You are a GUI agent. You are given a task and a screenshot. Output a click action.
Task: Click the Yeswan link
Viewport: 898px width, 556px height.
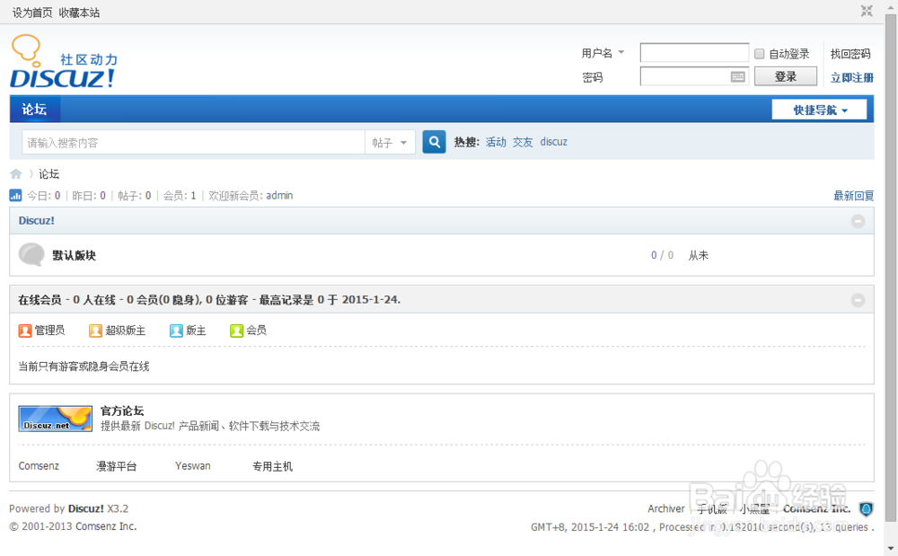(192, 466)
